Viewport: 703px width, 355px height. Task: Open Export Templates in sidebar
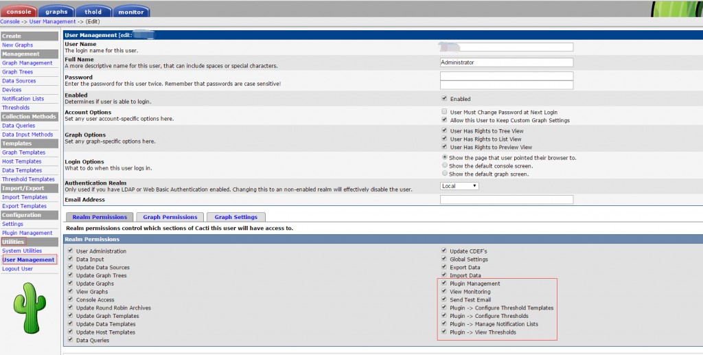tap(24, 206)
